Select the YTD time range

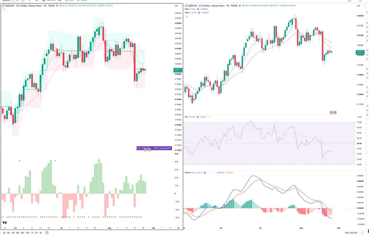click(x=27, y=233)
